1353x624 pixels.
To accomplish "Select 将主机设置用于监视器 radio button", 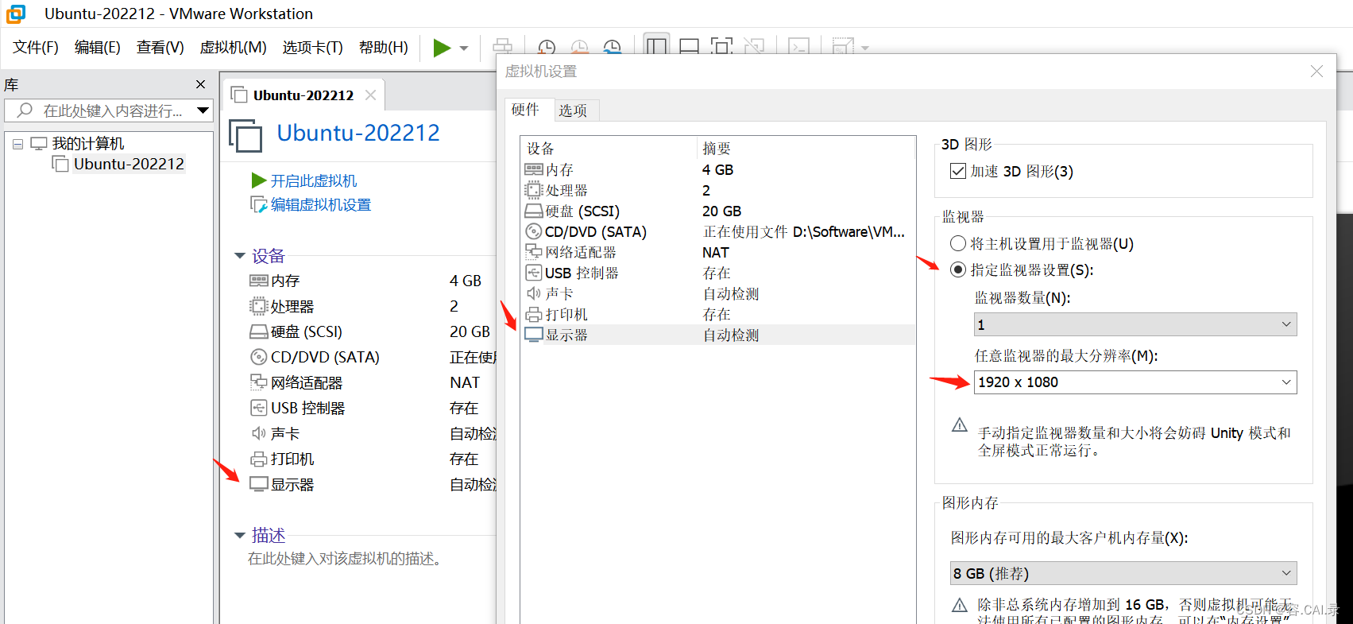I will pos(958,244).
